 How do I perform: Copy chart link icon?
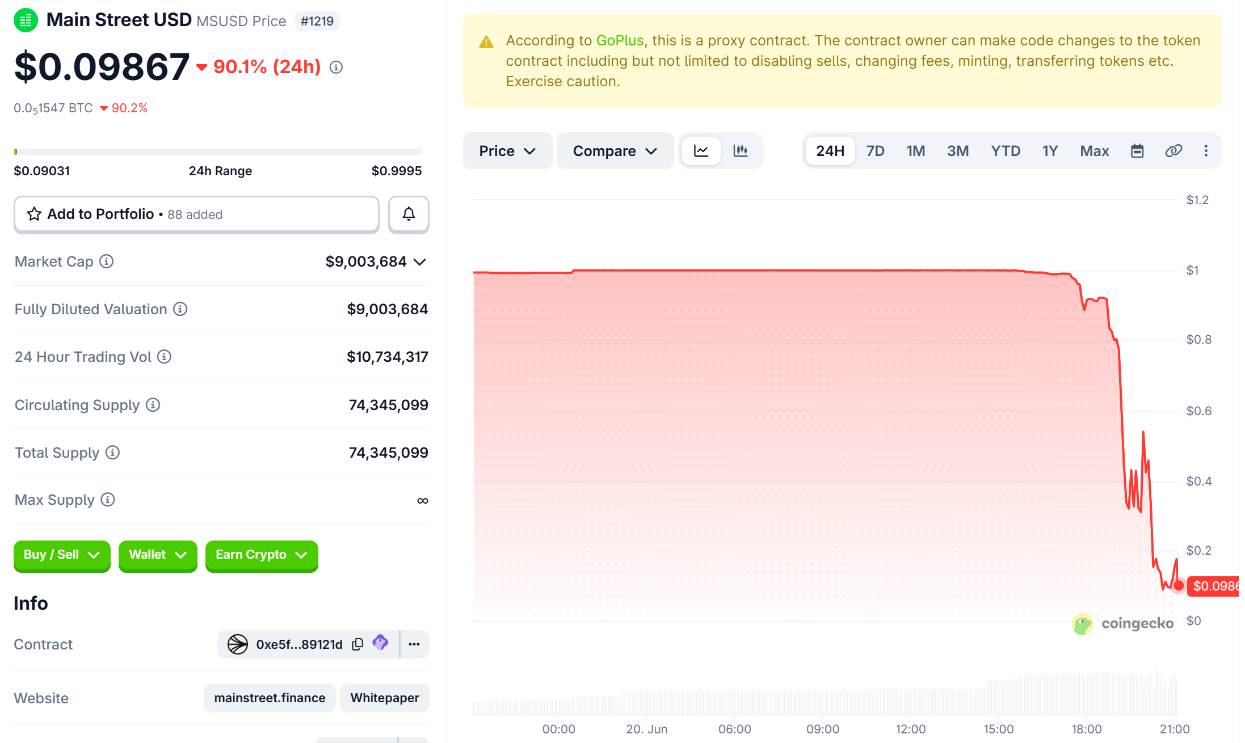1173,151
